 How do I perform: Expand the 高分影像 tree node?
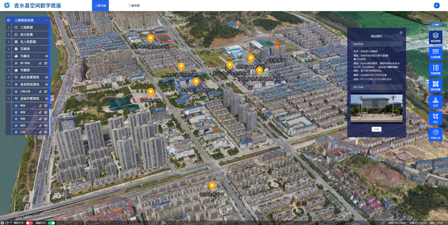9,34
